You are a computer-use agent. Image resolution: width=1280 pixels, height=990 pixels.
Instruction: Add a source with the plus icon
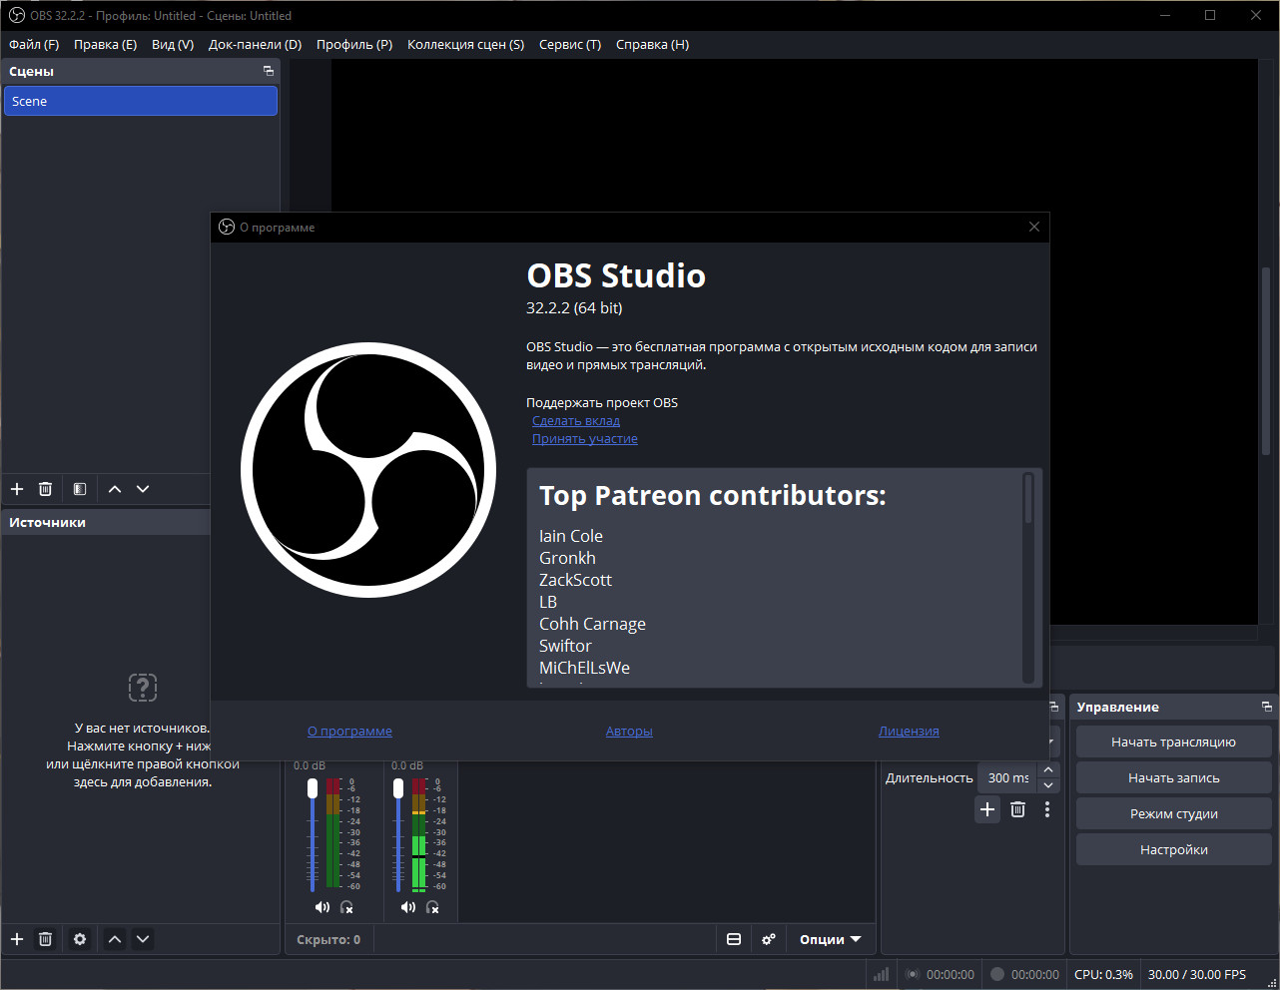point(17,939)
